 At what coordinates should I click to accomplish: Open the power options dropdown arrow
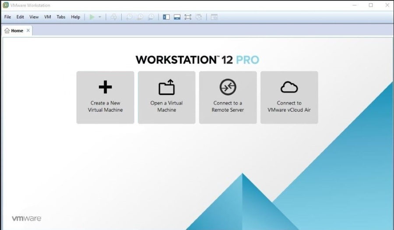tap(100, 17)
